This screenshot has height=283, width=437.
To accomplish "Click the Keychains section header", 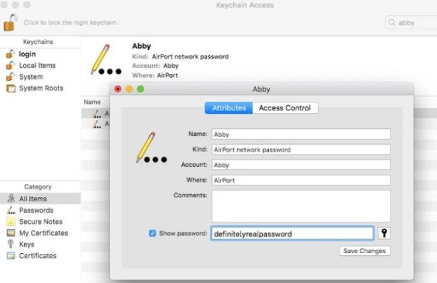I will (x=38, y=42).
